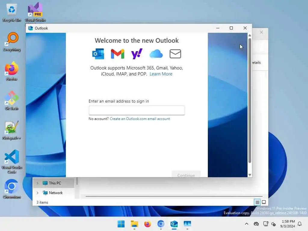This screenshot has height=231, width=308.
Task: Select the Notepad++ desktop shortcut
Action: coord(12,130)
